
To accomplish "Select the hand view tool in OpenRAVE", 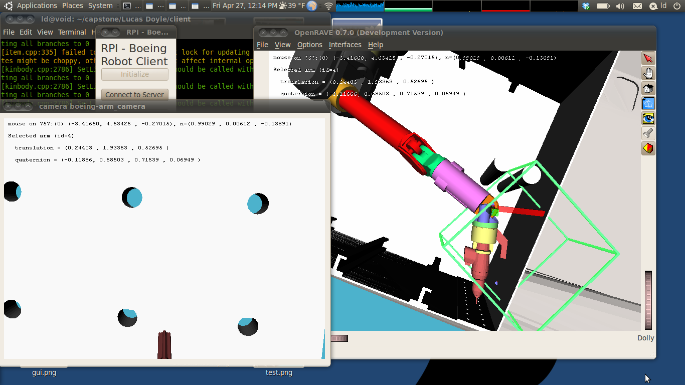I will (x=648, y=74).
